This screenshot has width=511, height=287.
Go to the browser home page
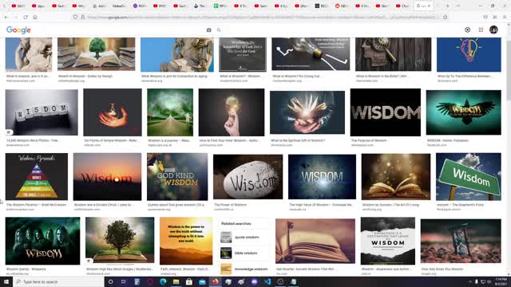tap(35, 17)
